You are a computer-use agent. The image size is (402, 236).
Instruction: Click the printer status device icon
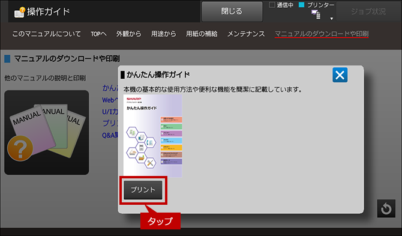tap(316, 14)
